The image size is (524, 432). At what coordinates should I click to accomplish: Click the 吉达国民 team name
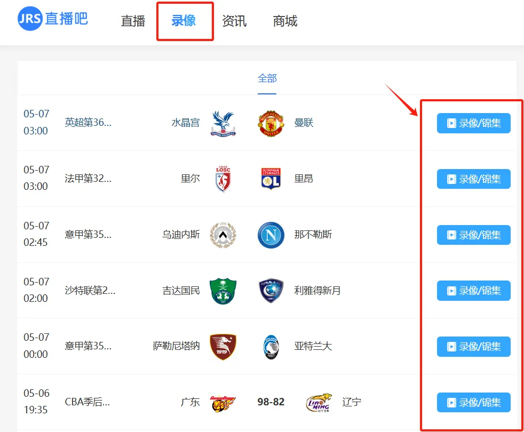click(x=181, y=290)
